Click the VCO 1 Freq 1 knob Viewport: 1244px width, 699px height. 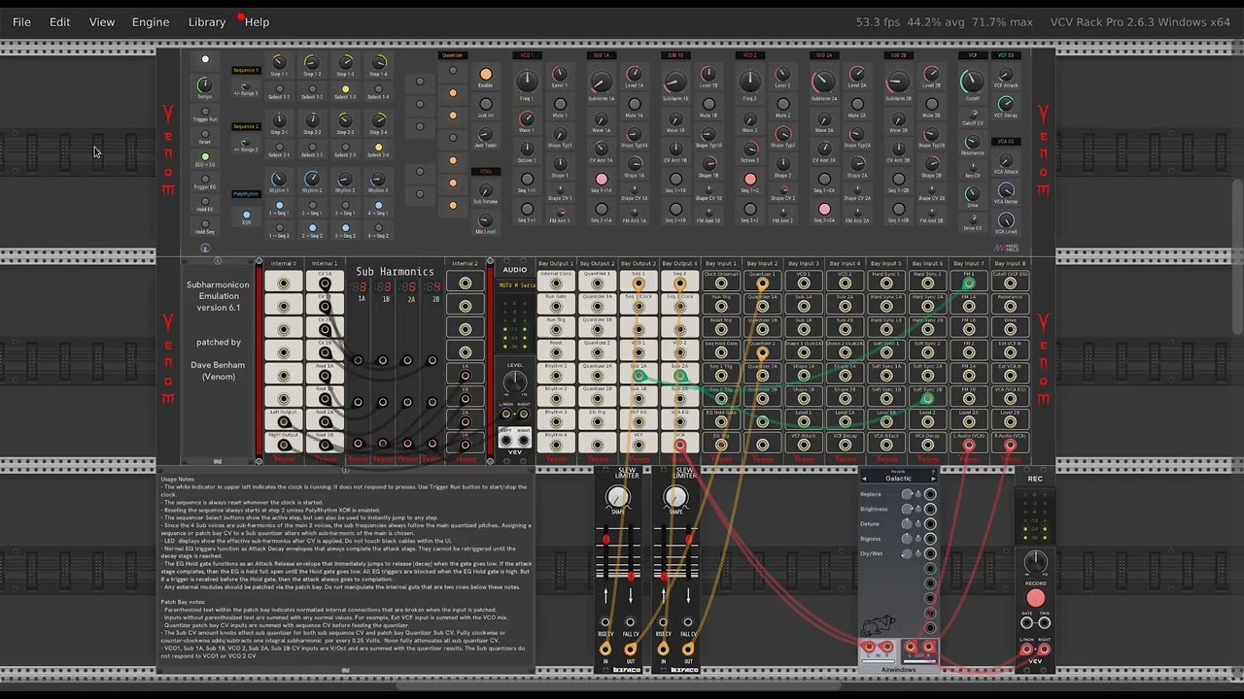coord(527,83)
